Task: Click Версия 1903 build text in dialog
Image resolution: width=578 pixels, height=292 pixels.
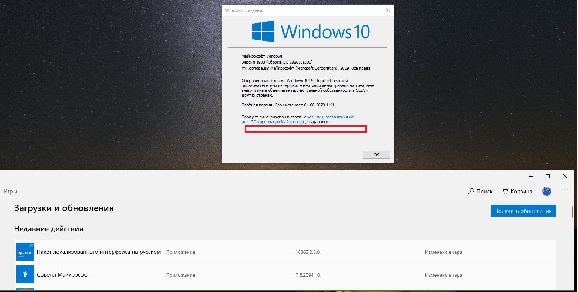Action: tap(277, 62)
